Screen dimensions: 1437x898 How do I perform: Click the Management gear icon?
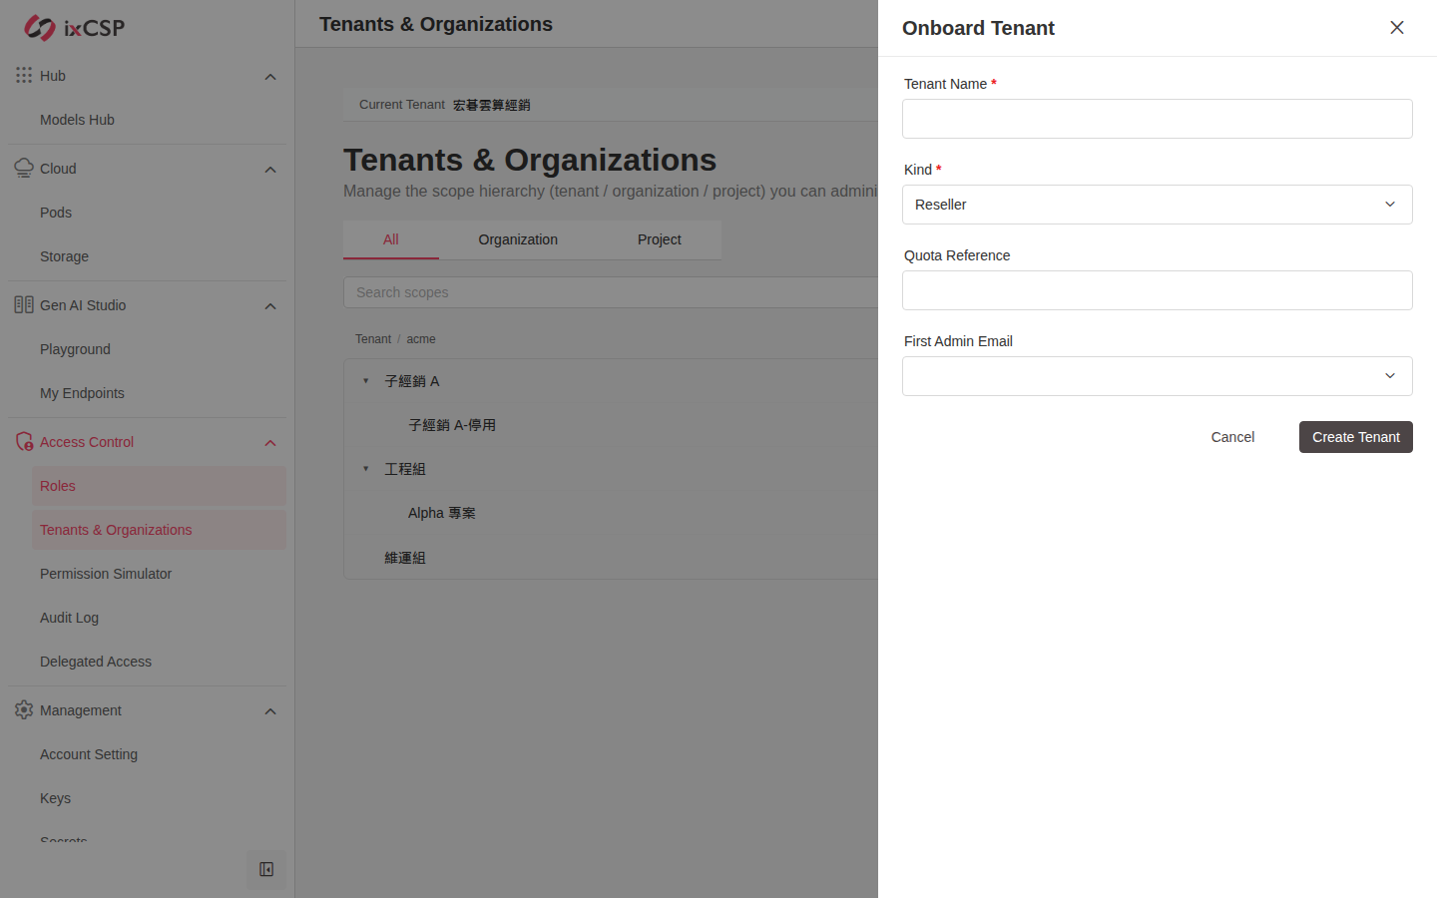pos(24,710)
